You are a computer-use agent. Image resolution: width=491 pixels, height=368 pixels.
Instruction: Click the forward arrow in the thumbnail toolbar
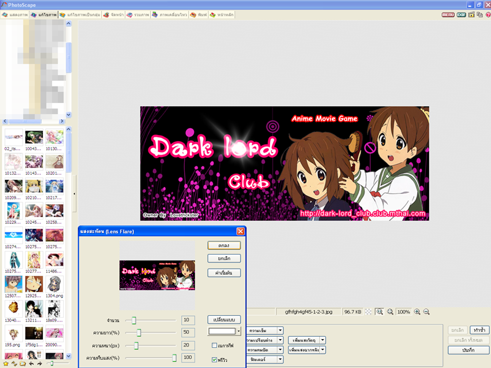coord(39,363)
